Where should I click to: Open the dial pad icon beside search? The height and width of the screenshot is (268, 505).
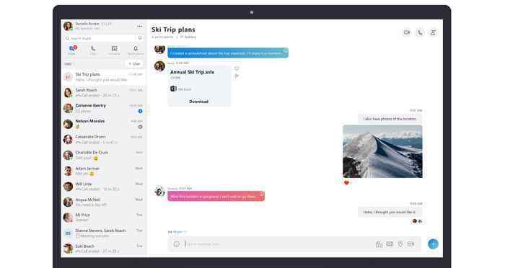pos(140,38)
